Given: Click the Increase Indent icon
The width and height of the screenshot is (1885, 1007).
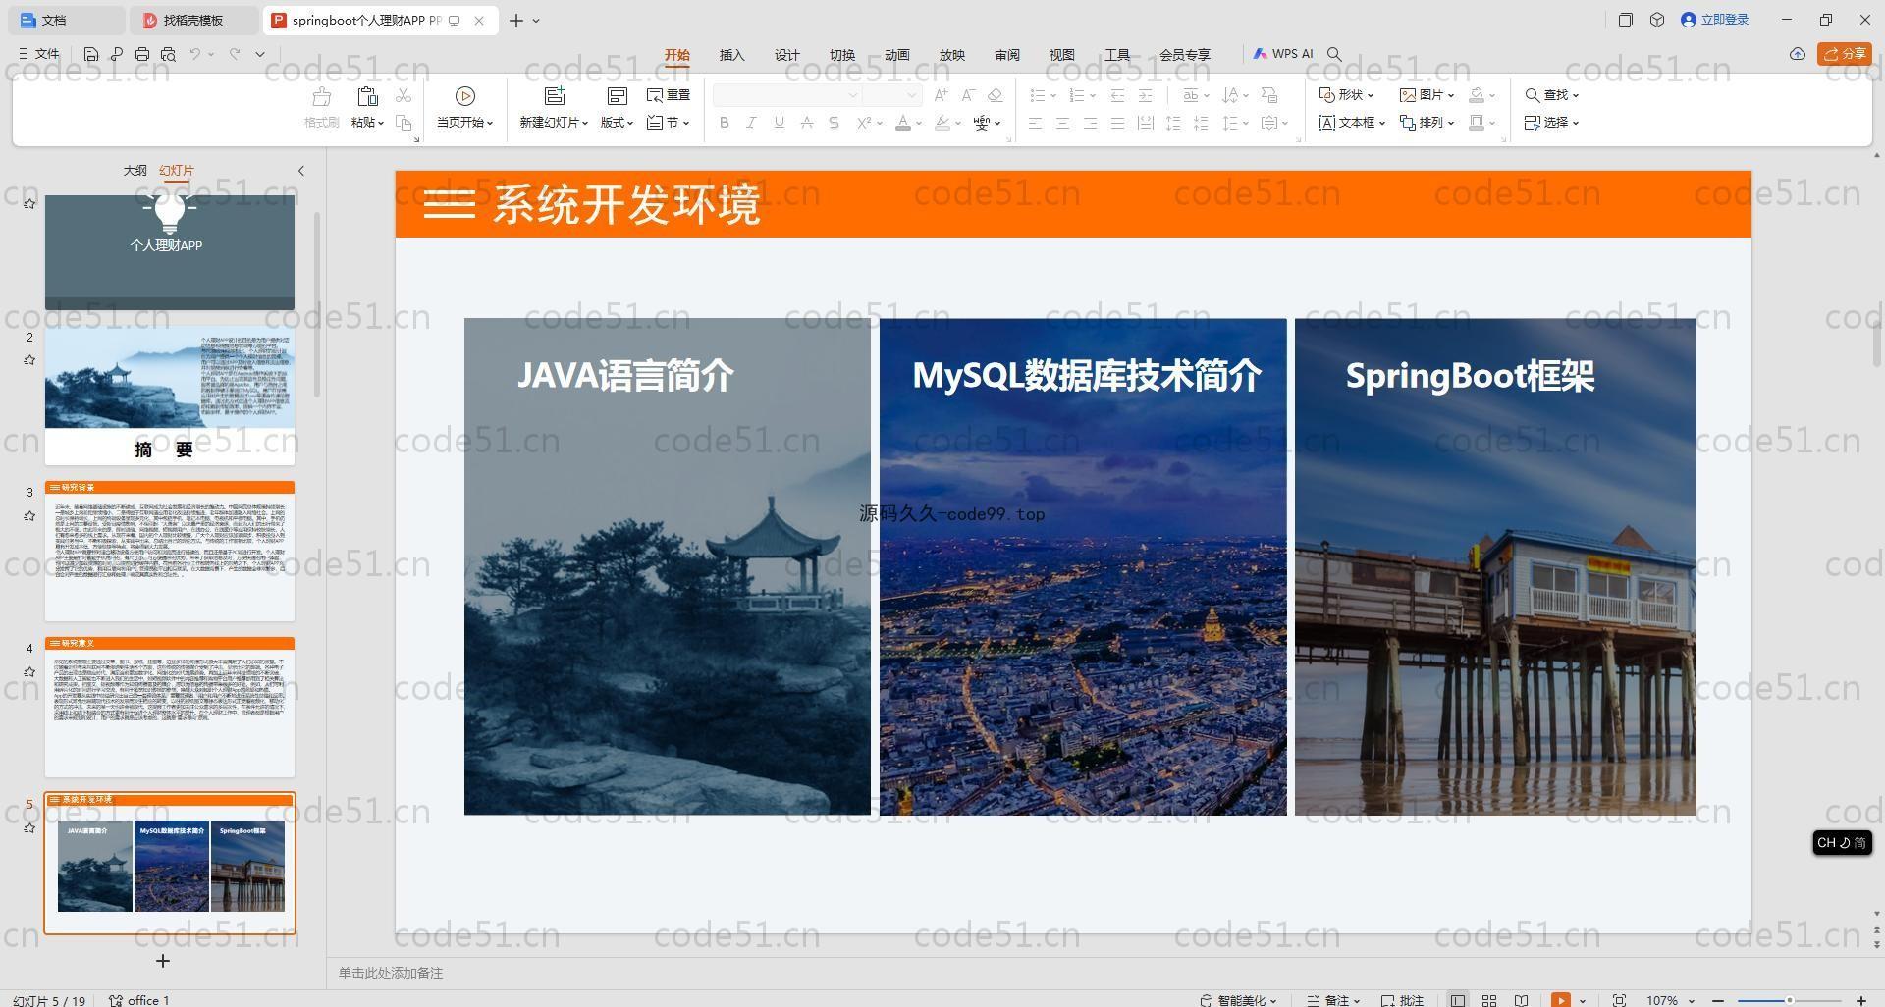Looking at the screenshot, I should pos(1145,95).
